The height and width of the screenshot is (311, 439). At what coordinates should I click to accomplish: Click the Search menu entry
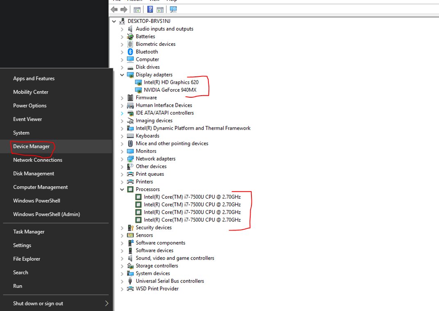click(56, 273)
